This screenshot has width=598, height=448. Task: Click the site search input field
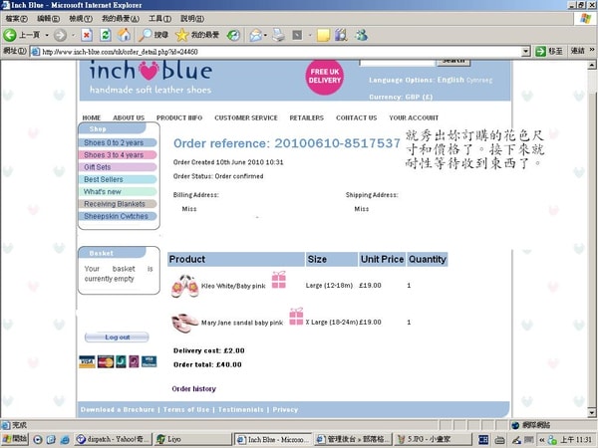click(x=397, y=62)
